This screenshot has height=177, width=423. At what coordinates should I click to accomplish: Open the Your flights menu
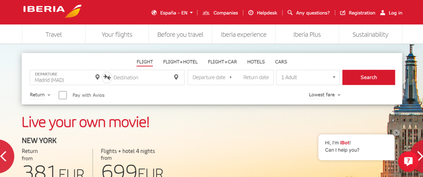(x=117, y=35)
